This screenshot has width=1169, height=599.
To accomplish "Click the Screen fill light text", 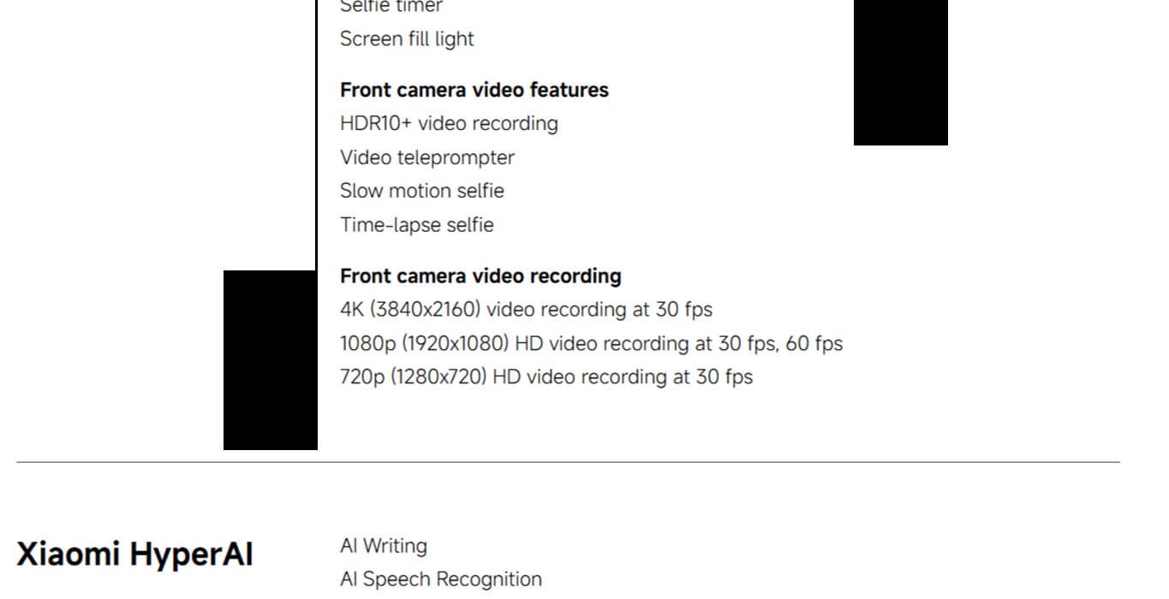I will pyautogui.click(x=407, y=39).
